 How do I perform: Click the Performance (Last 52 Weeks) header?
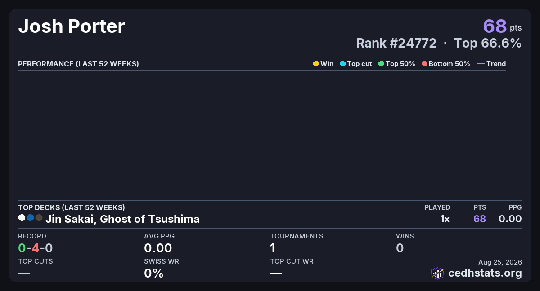(x=78, y=64)
